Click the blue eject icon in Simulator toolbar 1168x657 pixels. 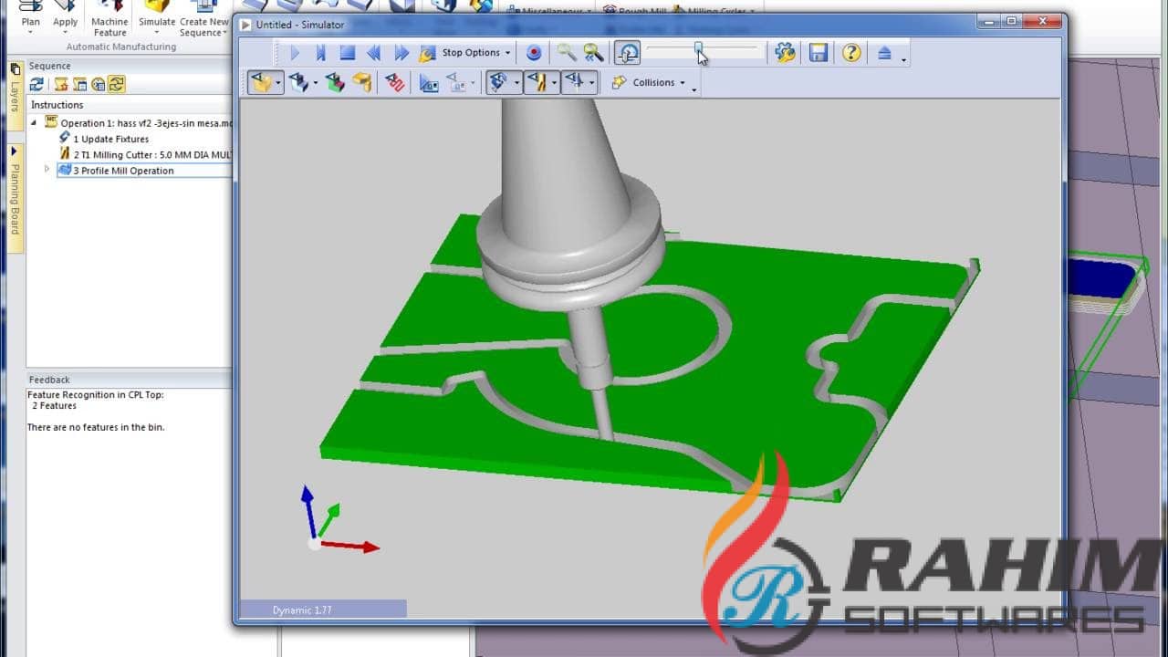883,53
